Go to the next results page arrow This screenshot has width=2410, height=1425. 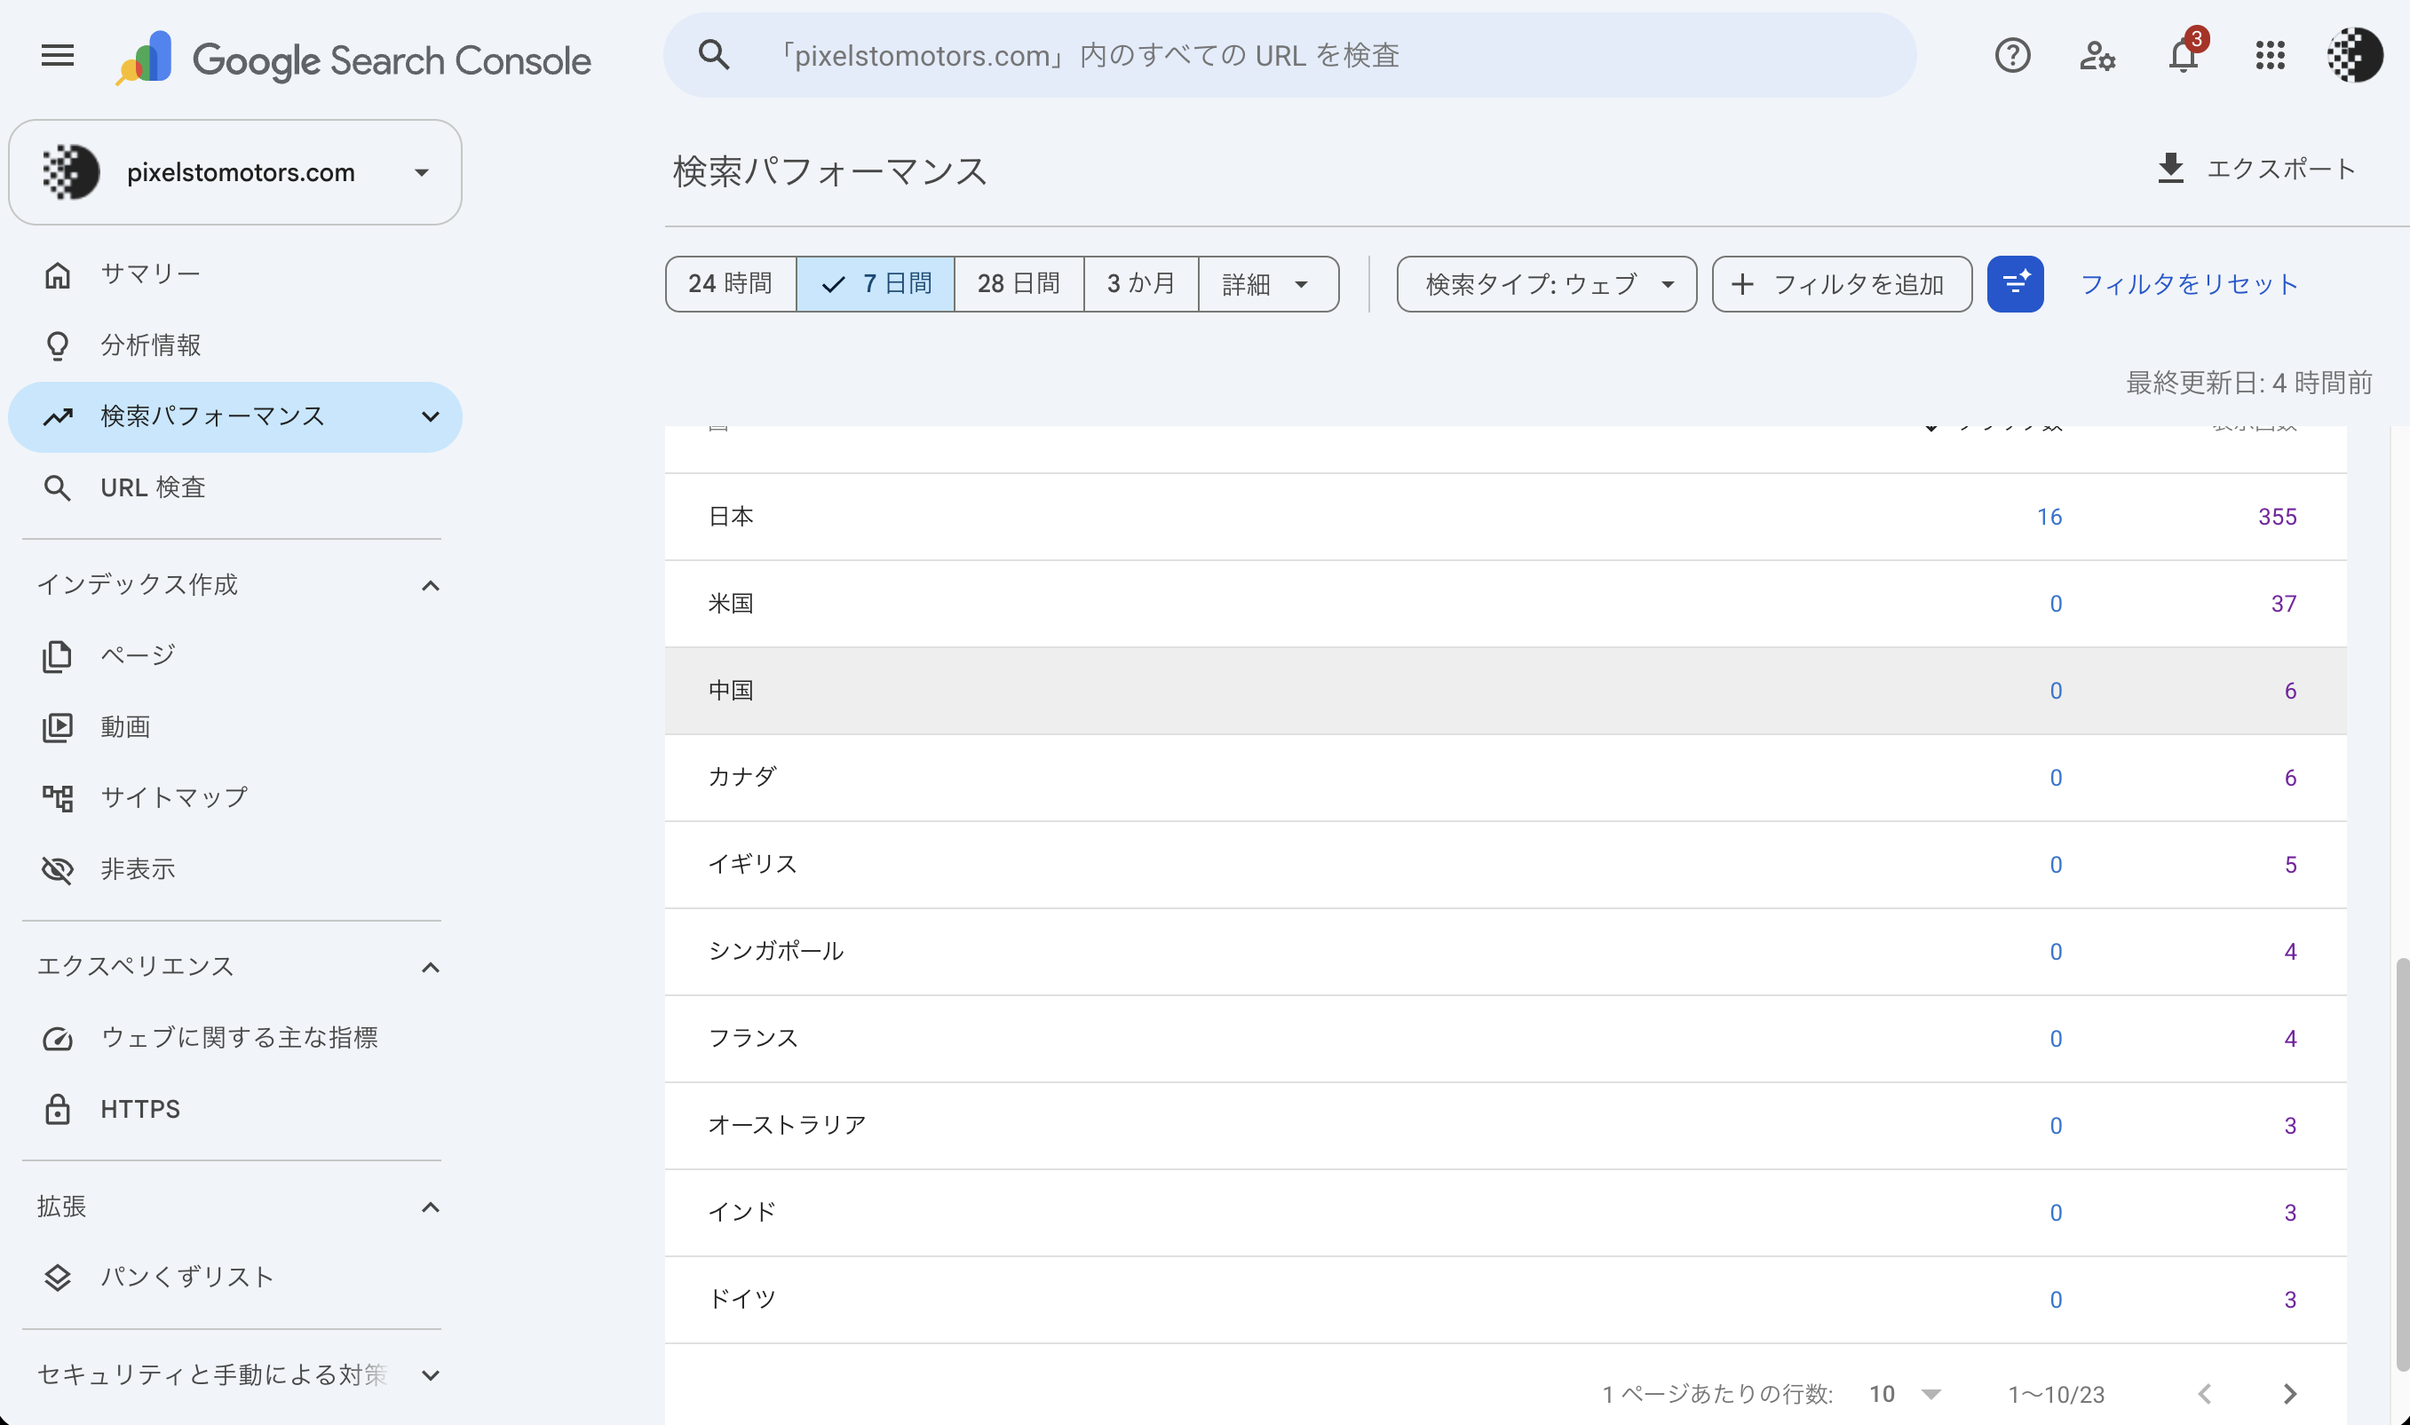(2289, 1393)
